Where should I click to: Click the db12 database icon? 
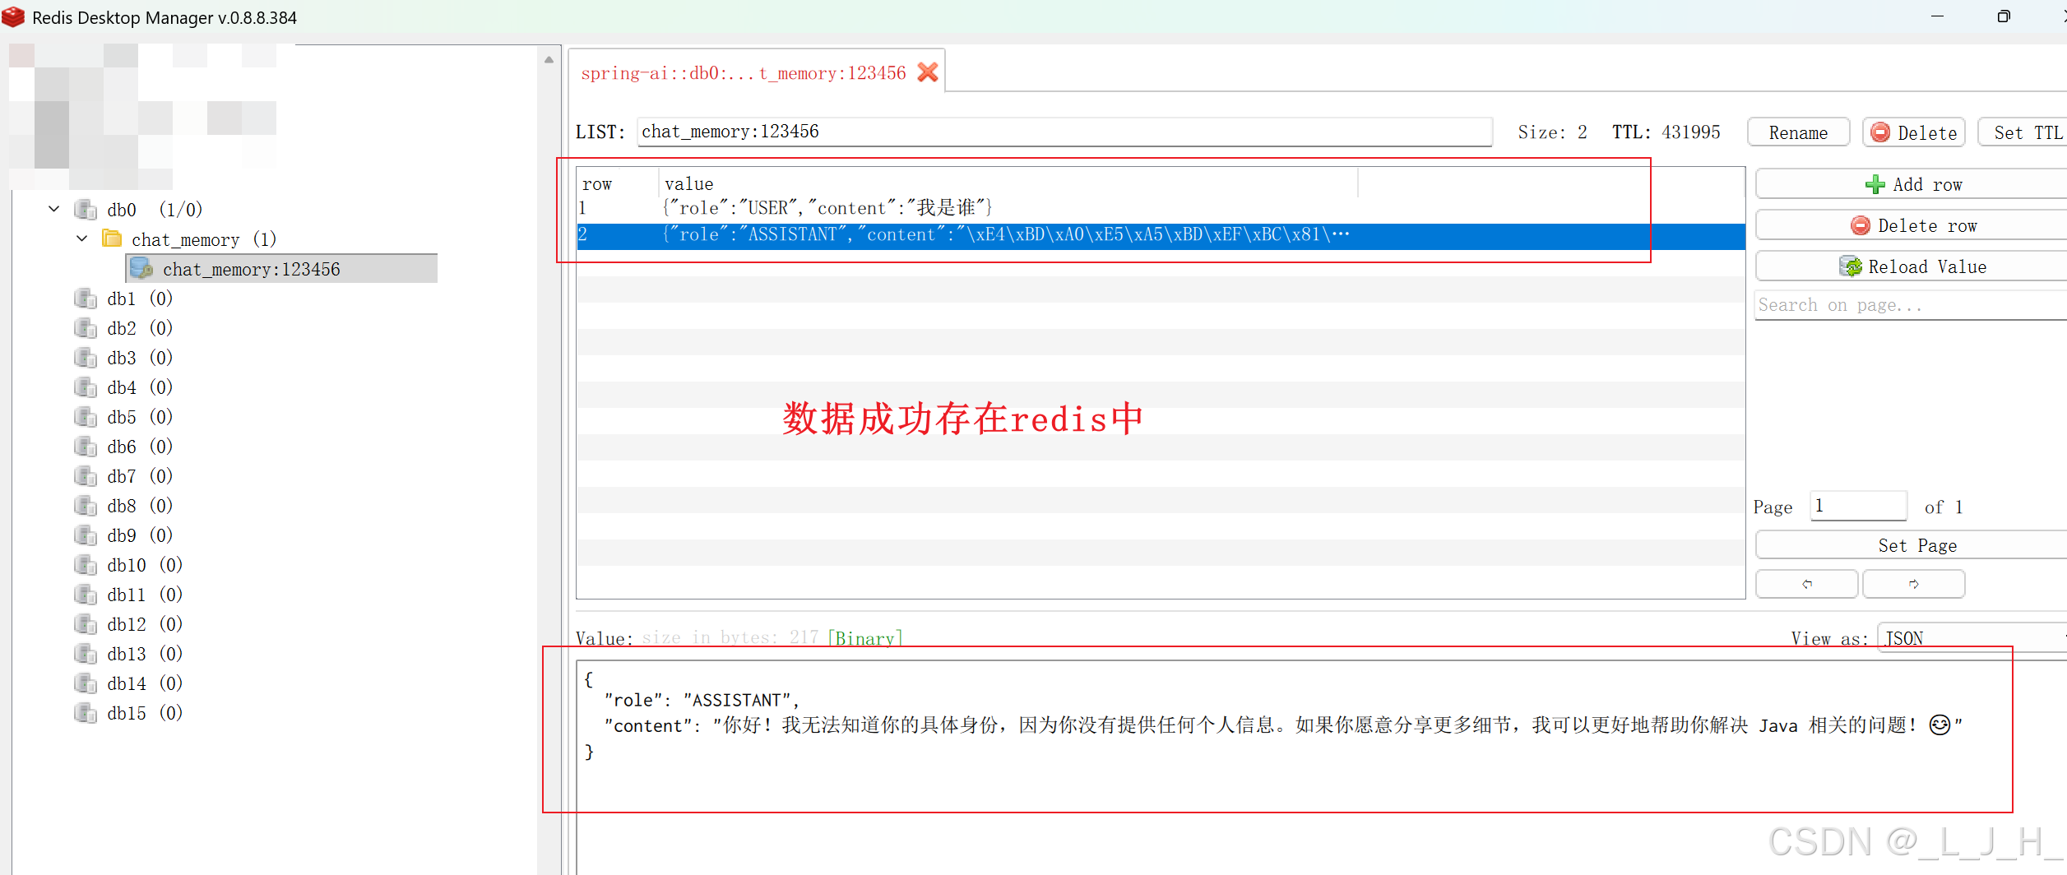coord(86,623)
